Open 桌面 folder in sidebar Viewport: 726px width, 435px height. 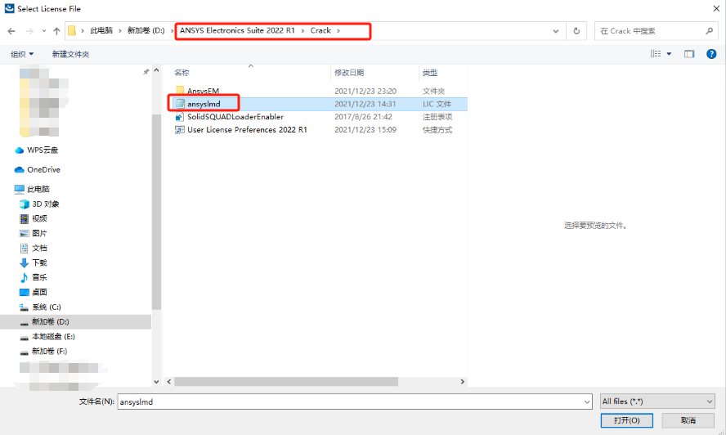pyautogui.click(x=39, y=292)
